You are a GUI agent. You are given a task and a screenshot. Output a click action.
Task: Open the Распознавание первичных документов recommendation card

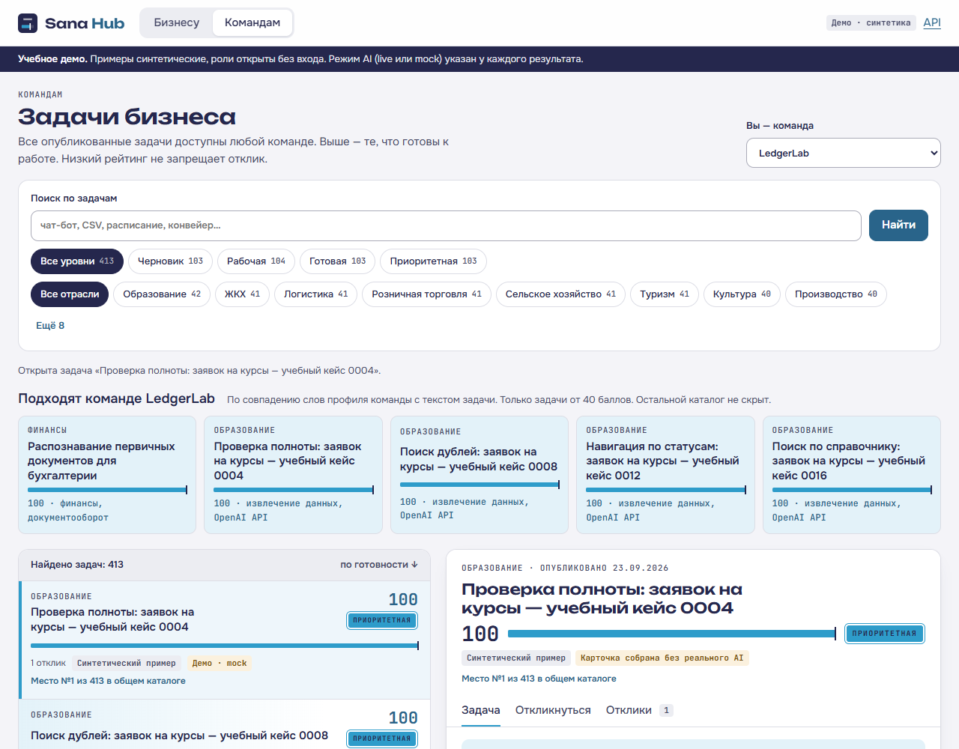coord(107,475)
